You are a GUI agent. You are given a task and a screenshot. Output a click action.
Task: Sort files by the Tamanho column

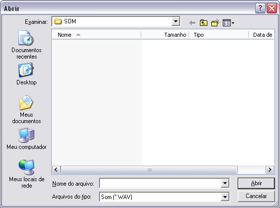point(165,35)
